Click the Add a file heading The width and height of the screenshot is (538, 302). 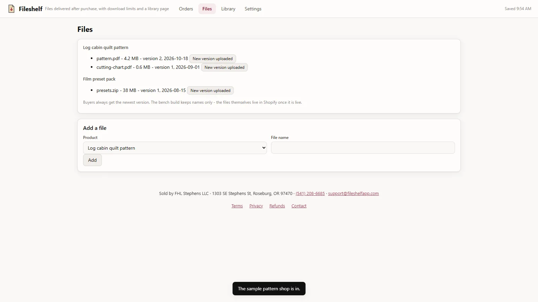(x=95, y=128)
